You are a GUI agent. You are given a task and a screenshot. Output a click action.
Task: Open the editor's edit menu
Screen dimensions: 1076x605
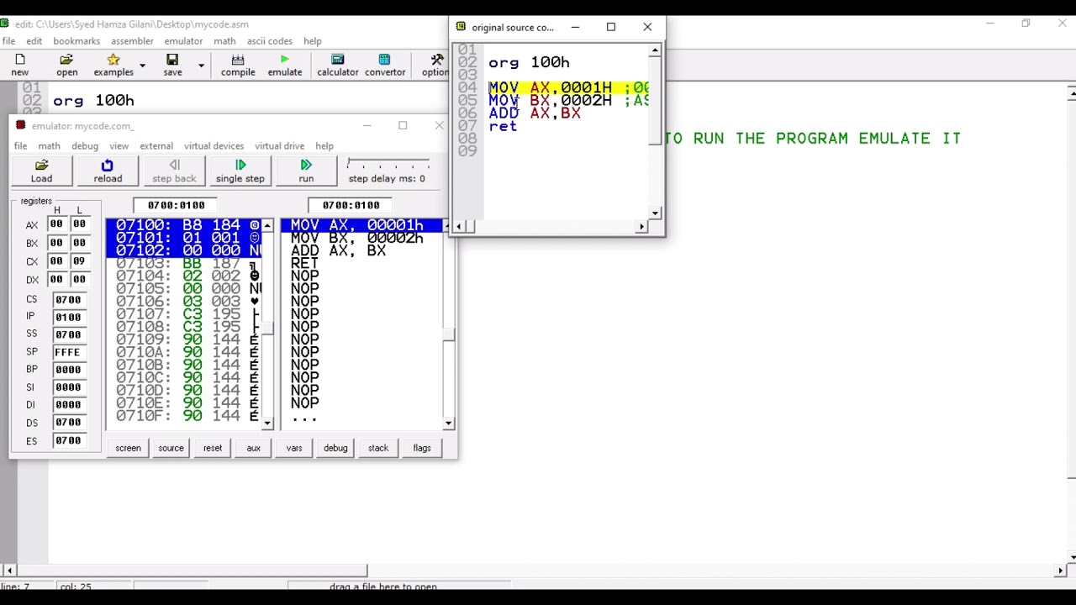click(34, 41)
